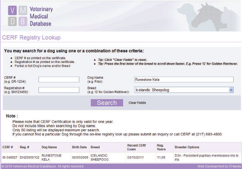Click the Dog Name column header
The height and width of the screenshot is (169, 242).
click(x=49, y=147)
